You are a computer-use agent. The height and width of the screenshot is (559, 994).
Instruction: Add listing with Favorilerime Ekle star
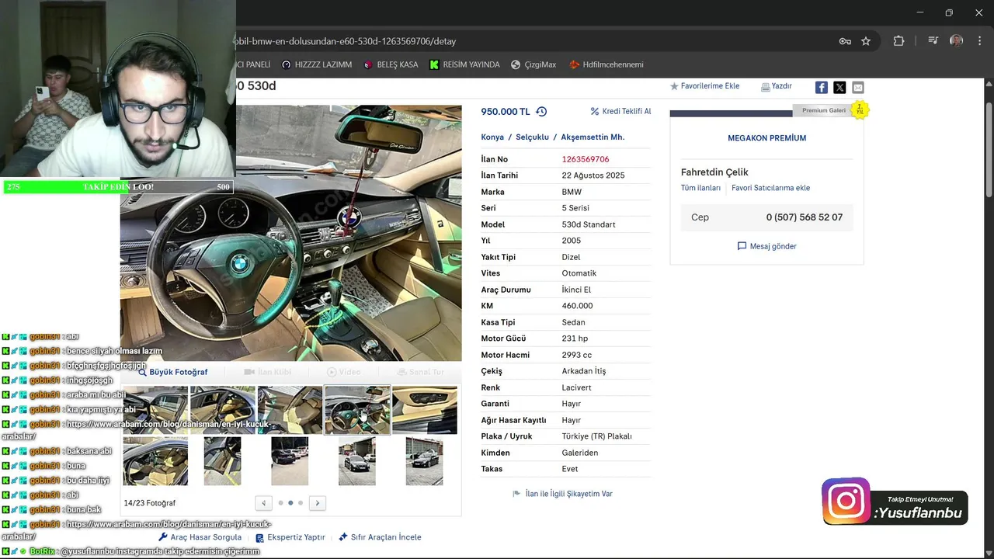coord(705,86)
